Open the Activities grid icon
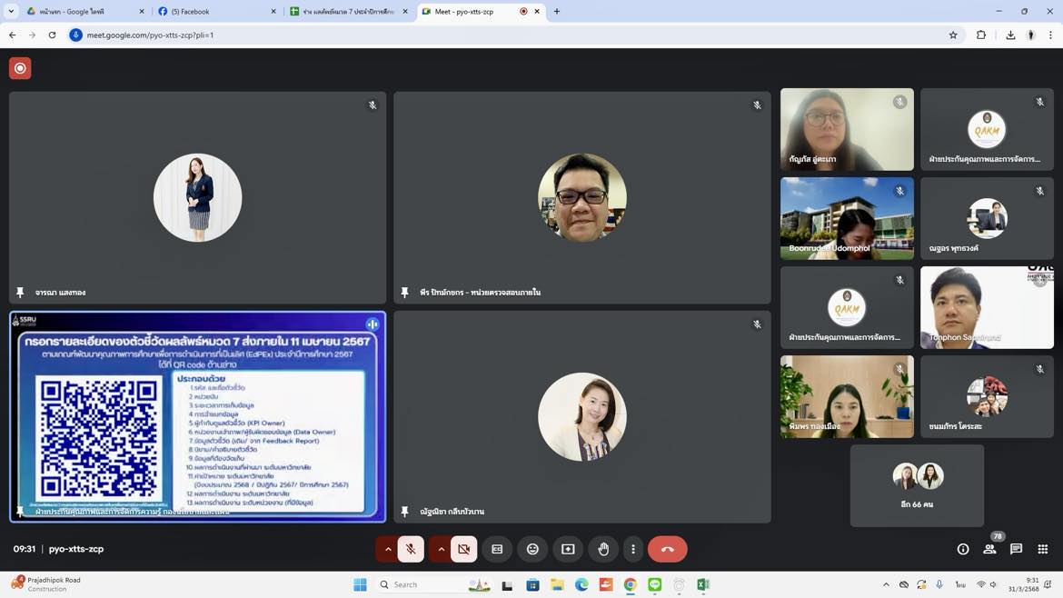The width and height of the screenshot is (1063, 598). pyautogui.click(x=1042, y=549)
